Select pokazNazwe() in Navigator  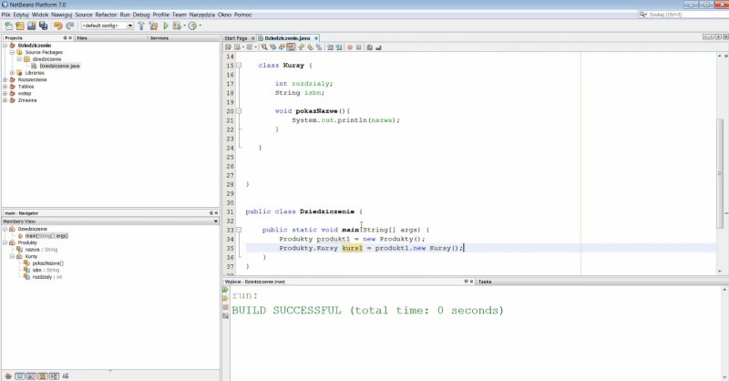pos(47,263)
